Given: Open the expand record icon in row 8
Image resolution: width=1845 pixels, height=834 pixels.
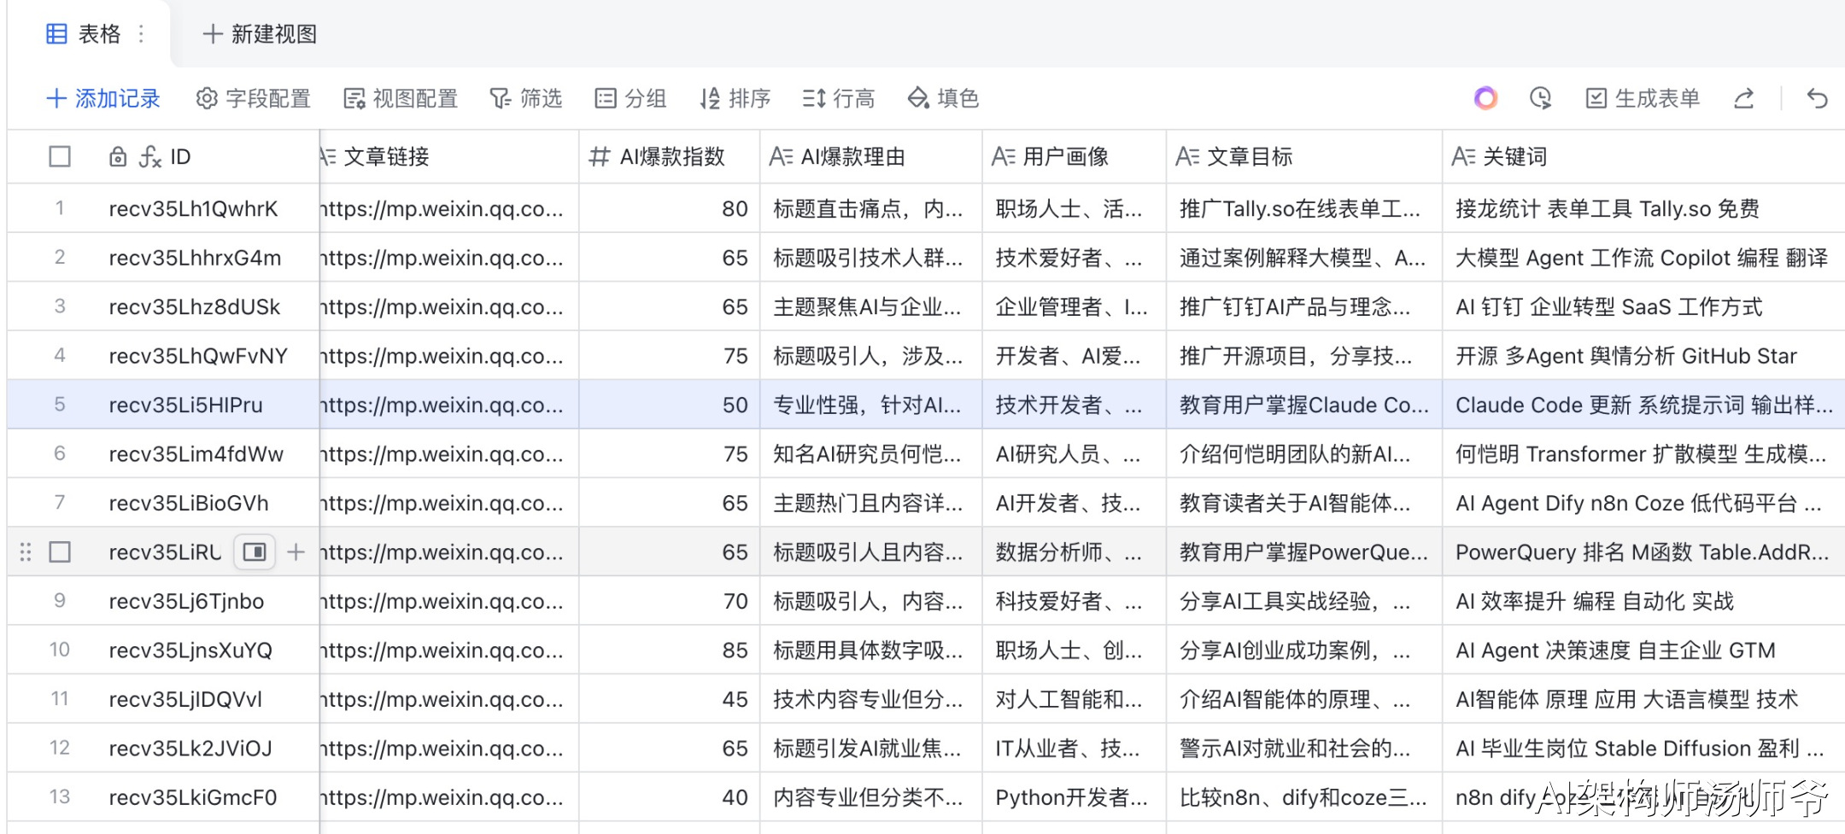Looking at the screenshot, I should coord(255,552).
